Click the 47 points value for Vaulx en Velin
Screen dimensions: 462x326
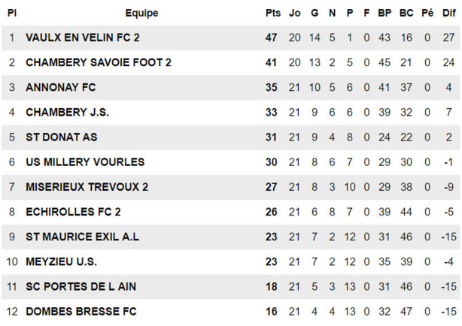point(272,38)
